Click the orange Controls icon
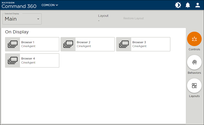 pyautogui.click(x=194, y=39)
